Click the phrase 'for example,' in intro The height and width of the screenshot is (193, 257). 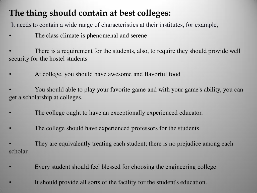coord(202,25)
